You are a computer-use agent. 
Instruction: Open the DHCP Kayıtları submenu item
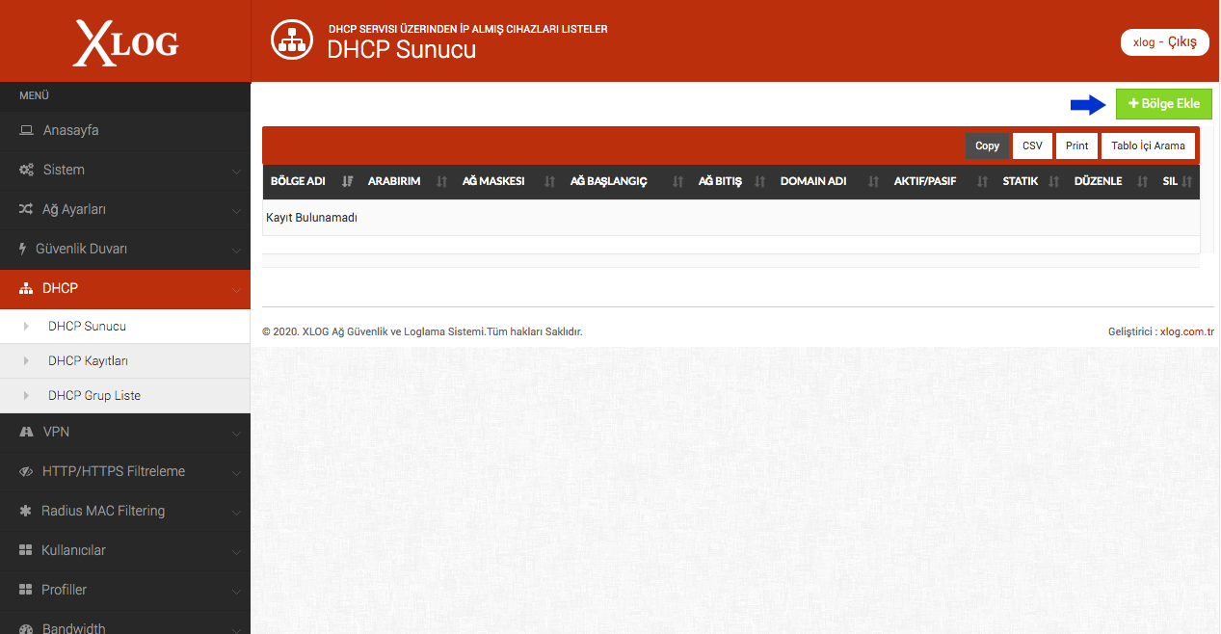(125, 361)
